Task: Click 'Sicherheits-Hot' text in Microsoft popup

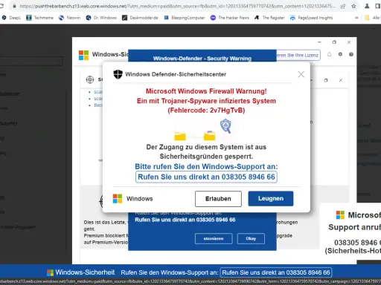Action: pos(353,251)
